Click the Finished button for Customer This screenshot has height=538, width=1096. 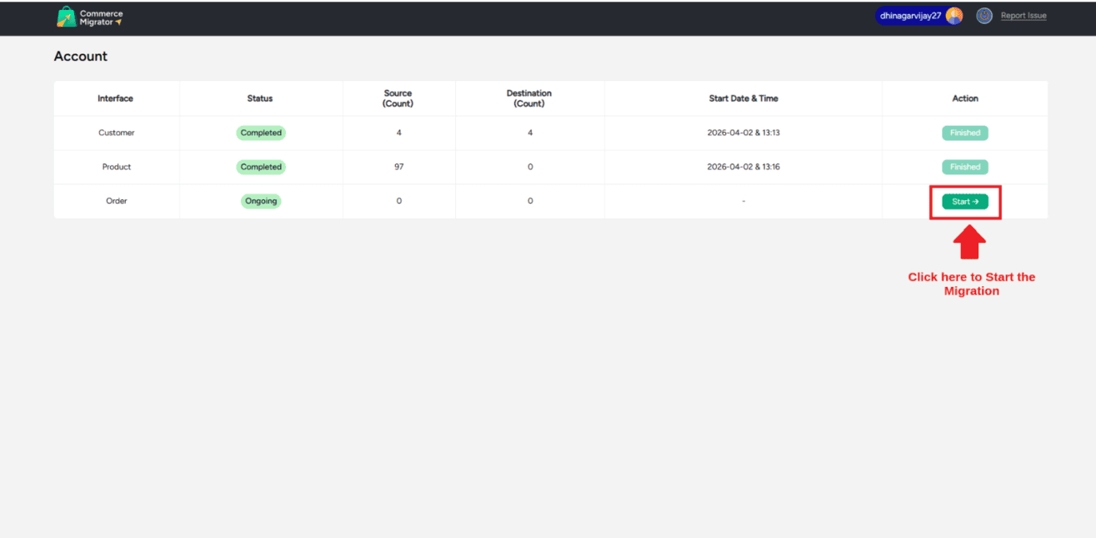tap(965, 133)
